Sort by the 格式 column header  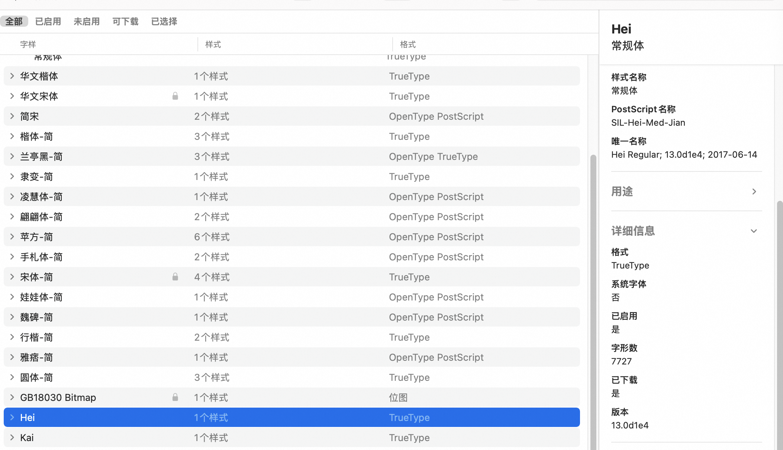pyautogui.click(x=407, y=45)
